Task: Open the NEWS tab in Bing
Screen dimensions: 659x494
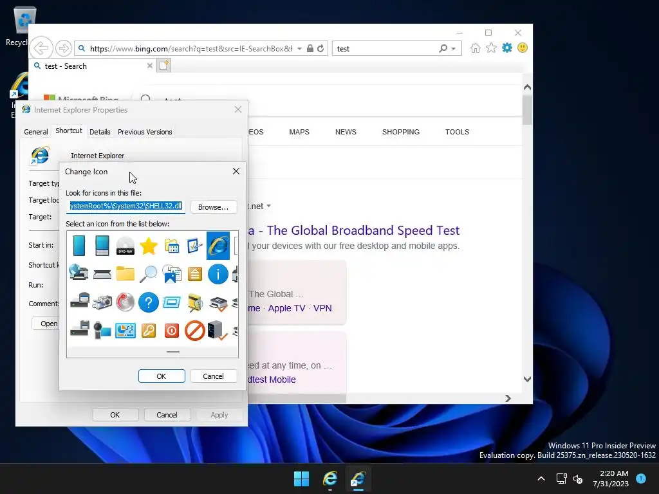Action: 346,132
